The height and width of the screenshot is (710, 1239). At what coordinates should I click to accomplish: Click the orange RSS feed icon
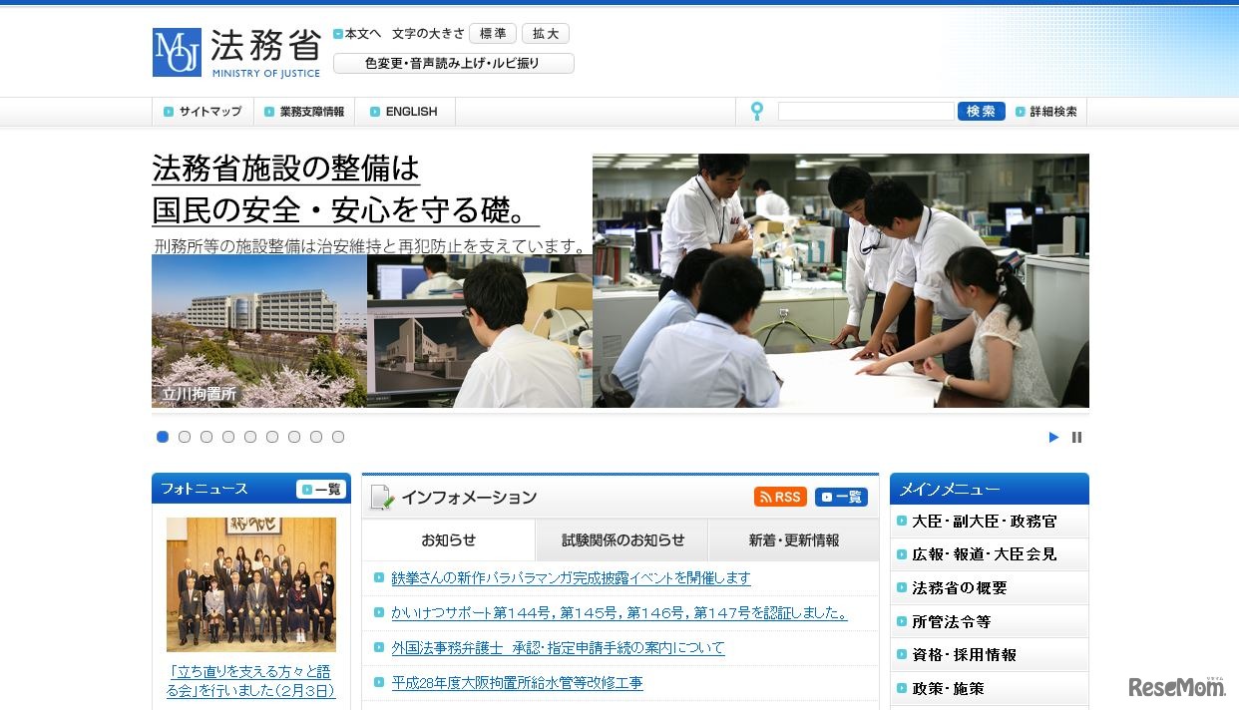(779, 497)
